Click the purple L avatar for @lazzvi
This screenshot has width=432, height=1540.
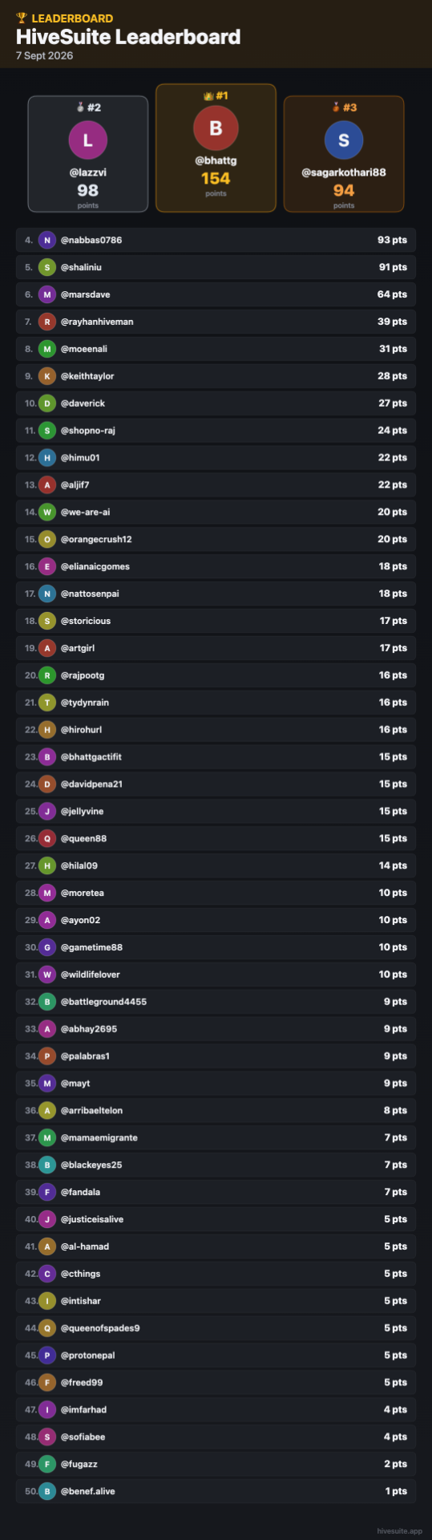[88, 140]
